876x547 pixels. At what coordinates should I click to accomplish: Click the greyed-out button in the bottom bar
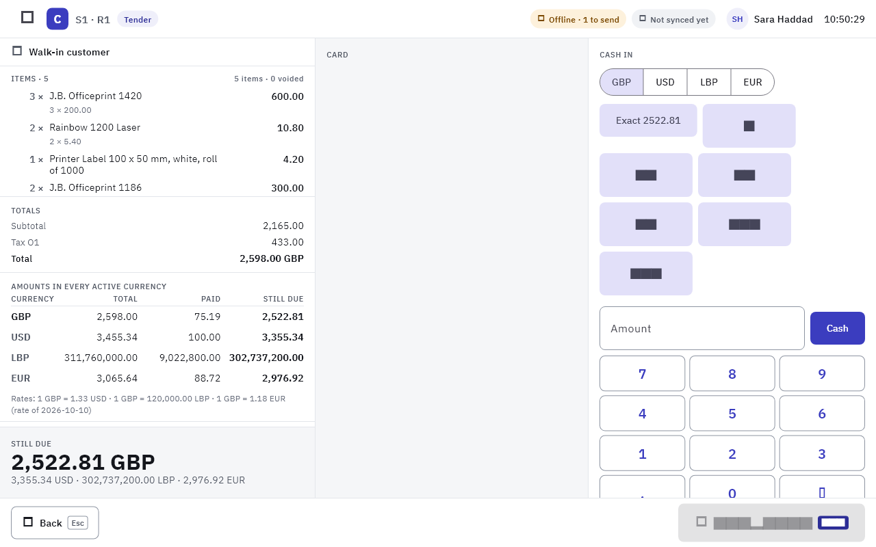pyautogui.click(x=771, y=522)
